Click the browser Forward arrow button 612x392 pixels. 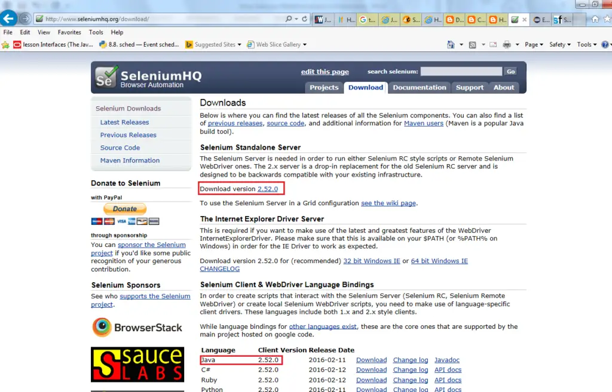click(25, 18)
